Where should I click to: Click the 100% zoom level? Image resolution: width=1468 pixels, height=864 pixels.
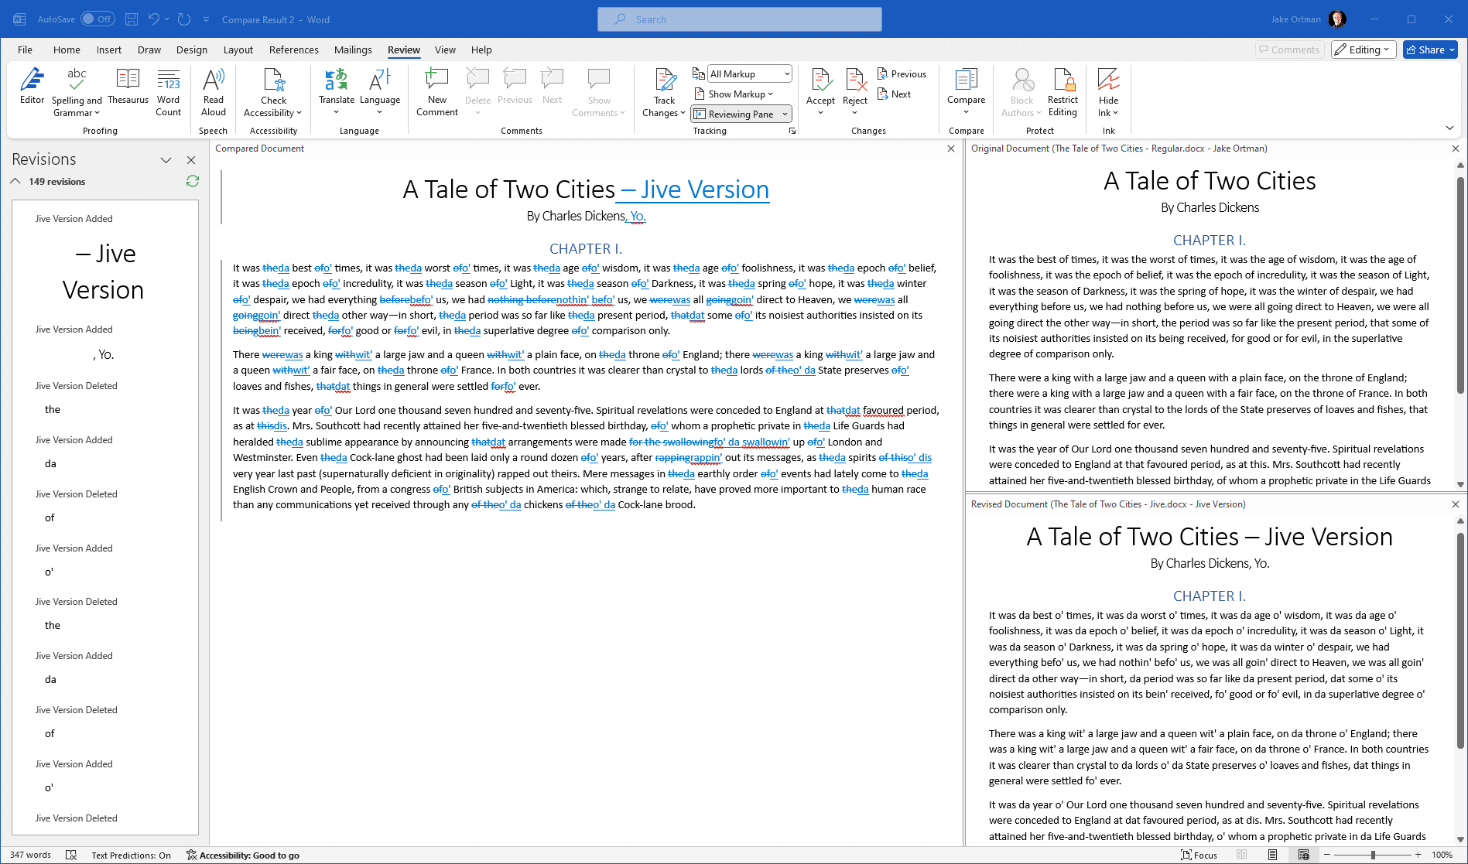tap(1442, 855)
